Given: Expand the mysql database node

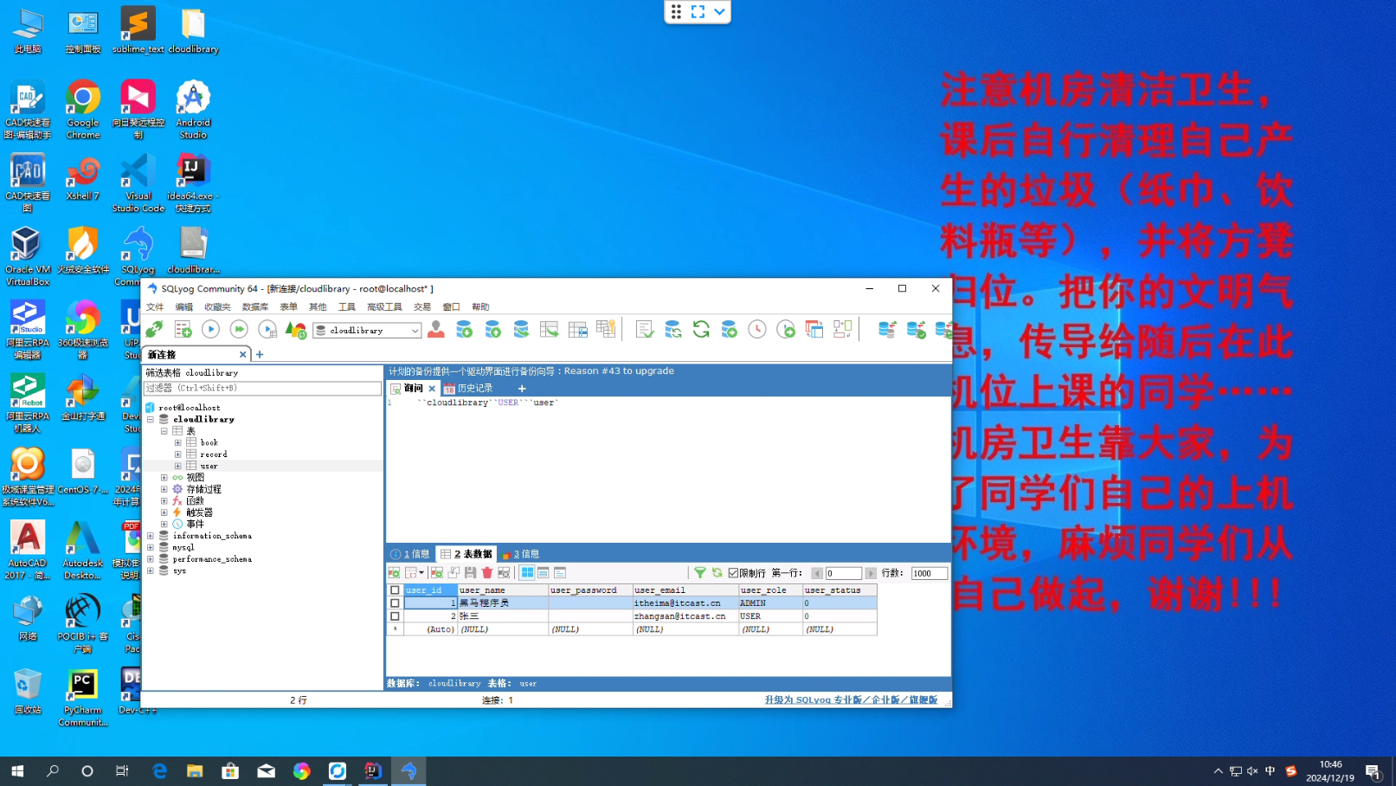Looking at the screenshot, I should 151,547.
